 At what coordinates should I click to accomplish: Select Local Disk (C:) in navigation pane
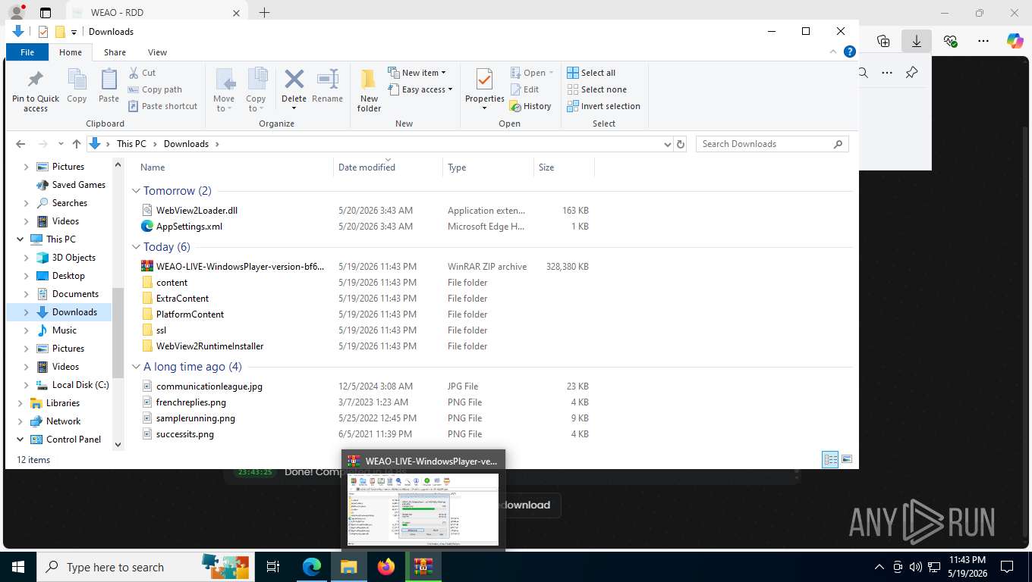[80, 385]
